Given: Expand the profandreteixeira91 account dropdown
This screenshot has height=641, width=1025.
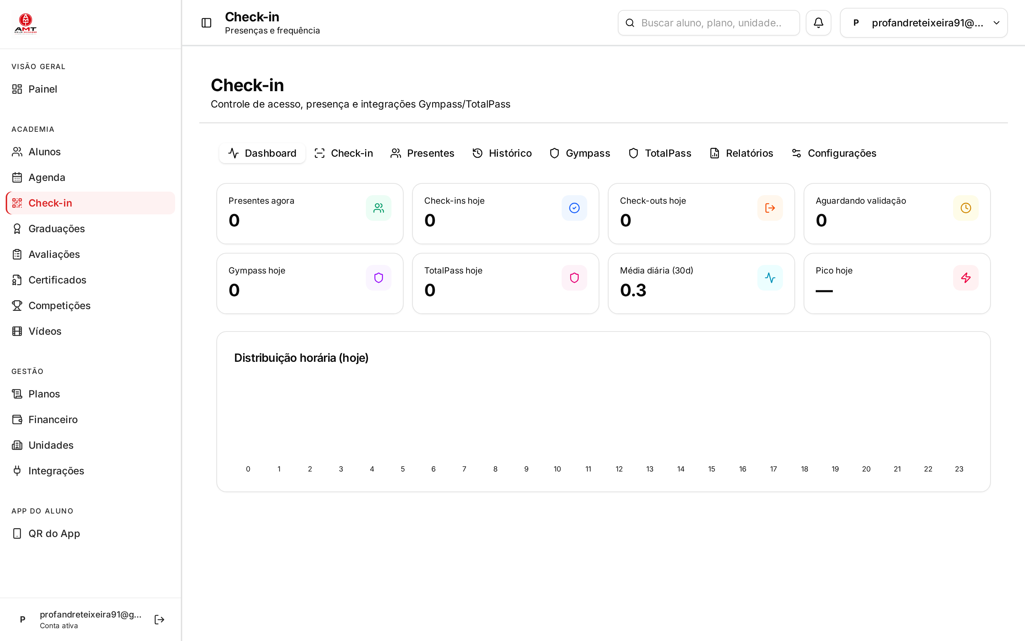Looking at the screenshot, I should [923, 23].
